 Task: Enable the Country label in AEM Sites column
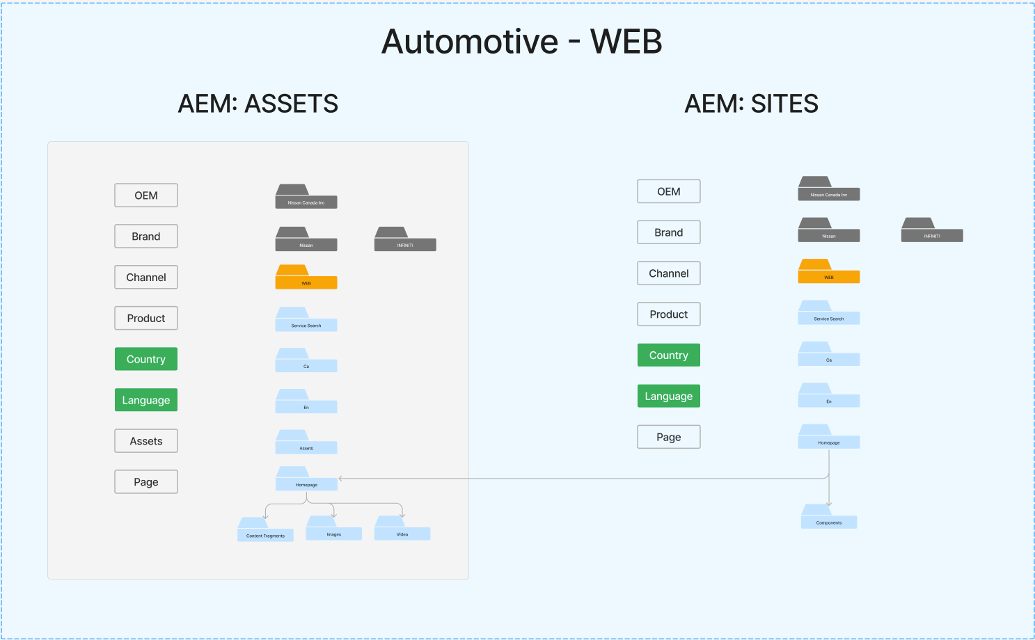668,355
